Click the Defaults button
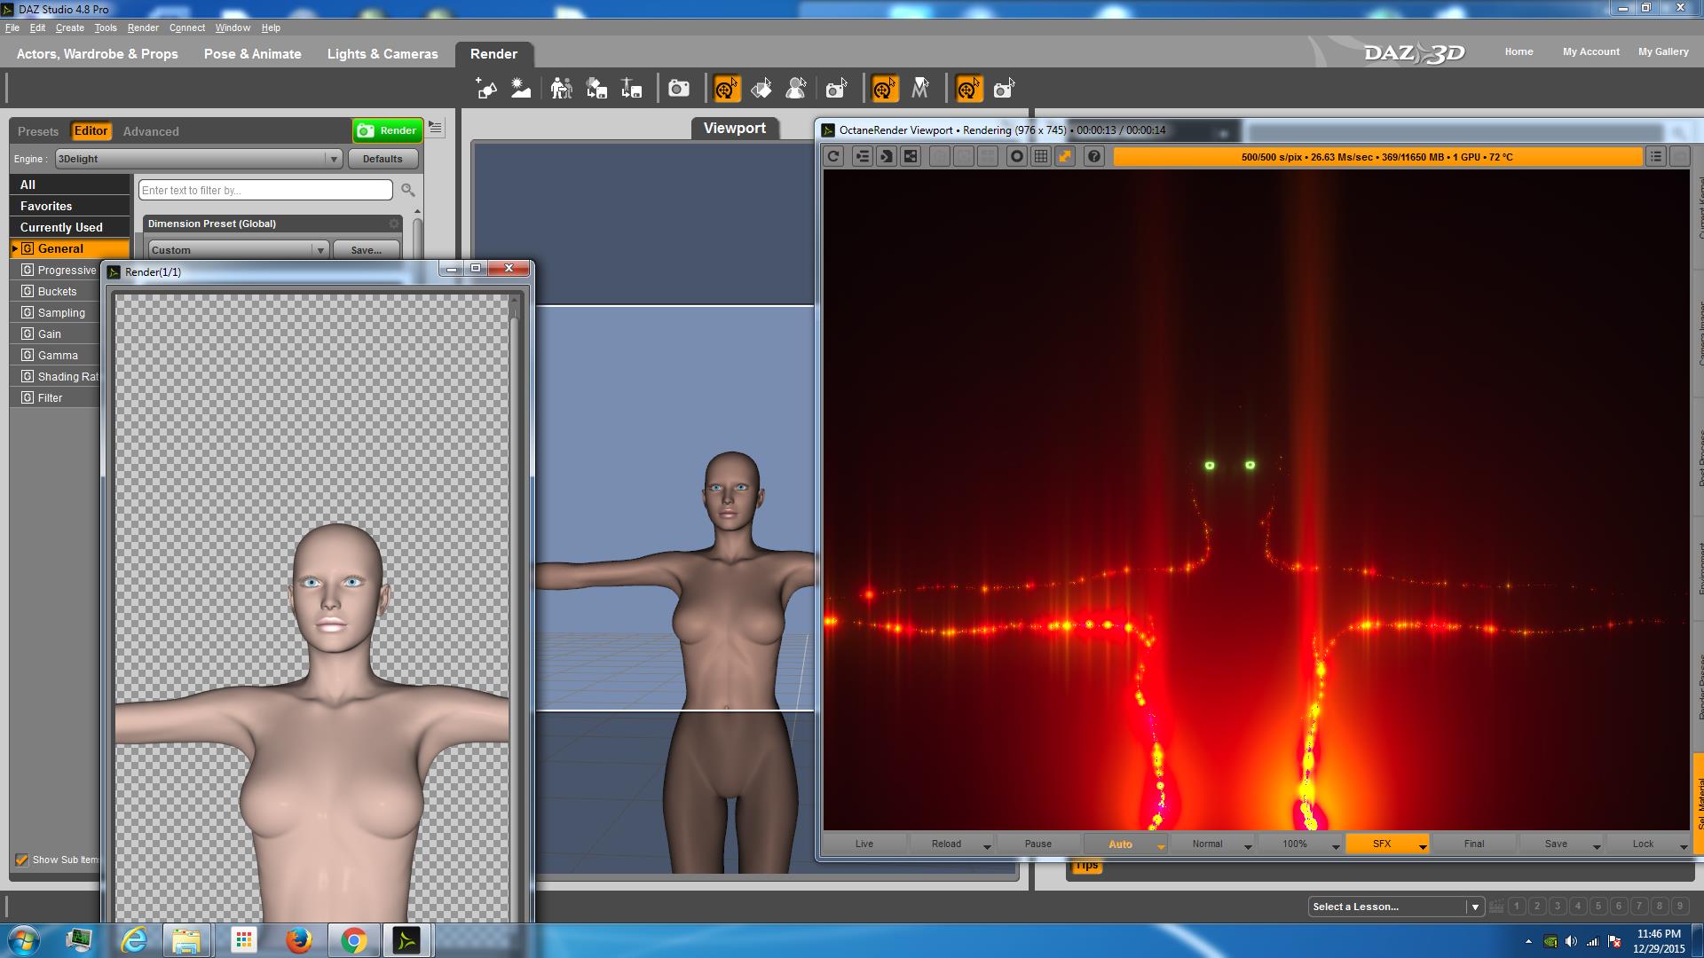1704x958 pixels. coord(383,159)
